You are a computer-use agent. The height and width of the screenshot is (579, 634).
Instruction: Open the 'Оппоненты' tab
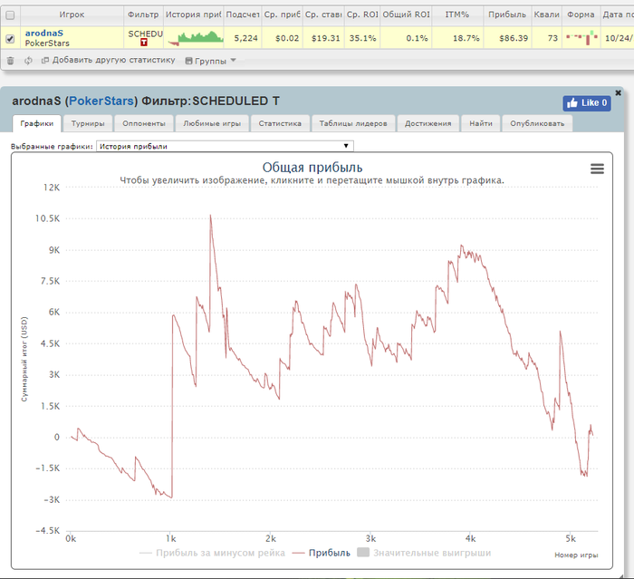coord(144,123)
